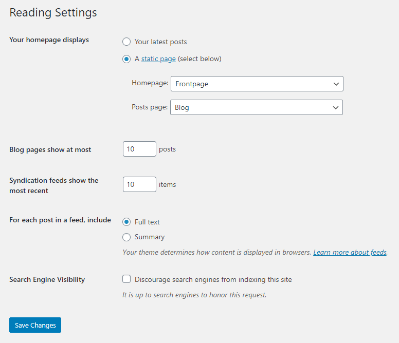Click the 'Reading Settings' page heading
Image resolution: width=399 pixels, height=343 pixels.
pyautogui.click(x=53, y=12)
